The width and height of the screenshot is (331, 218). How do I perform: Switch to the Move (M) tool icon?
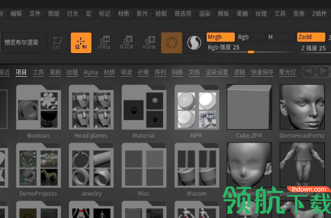[x=104, y=43]
